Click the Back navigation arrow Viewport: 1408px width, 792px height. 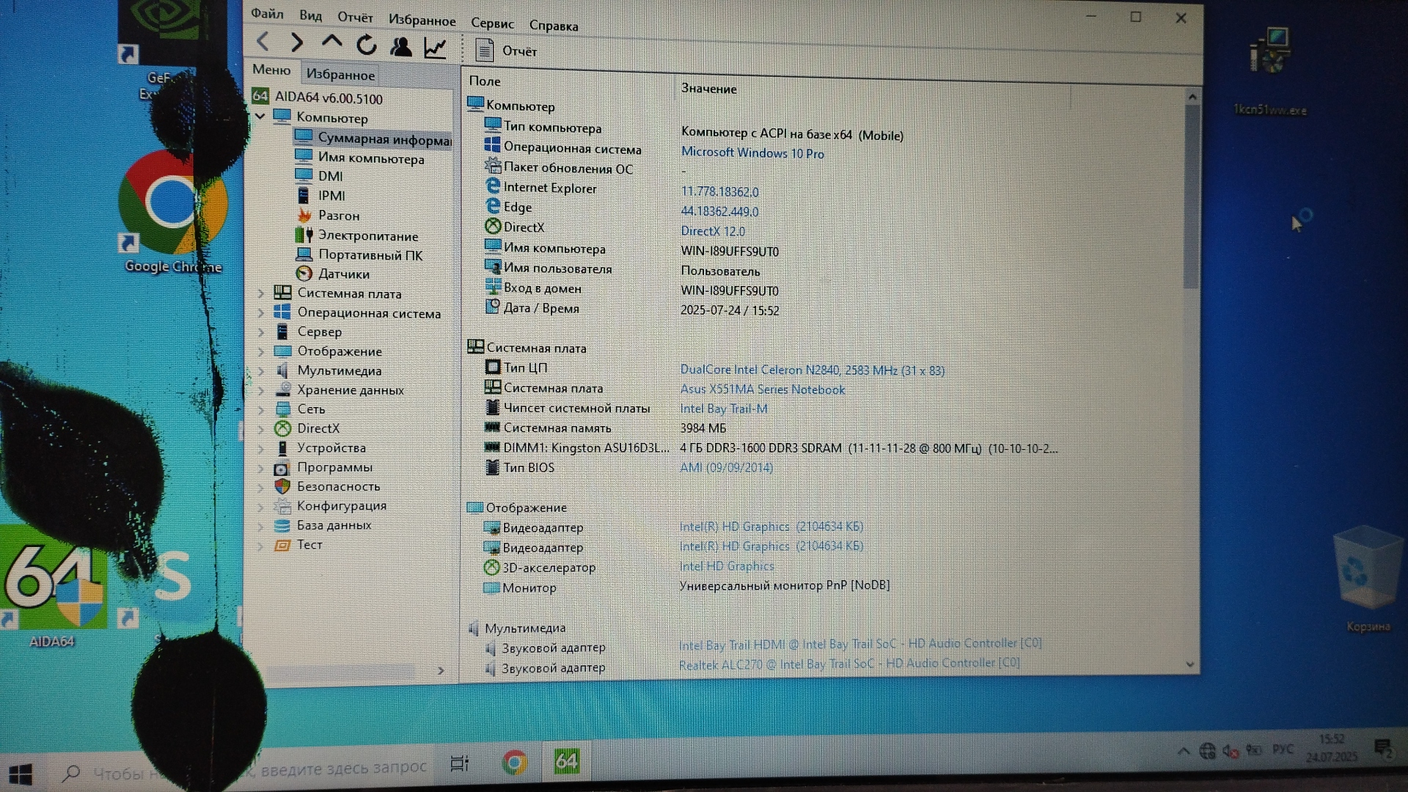[263, 43]
